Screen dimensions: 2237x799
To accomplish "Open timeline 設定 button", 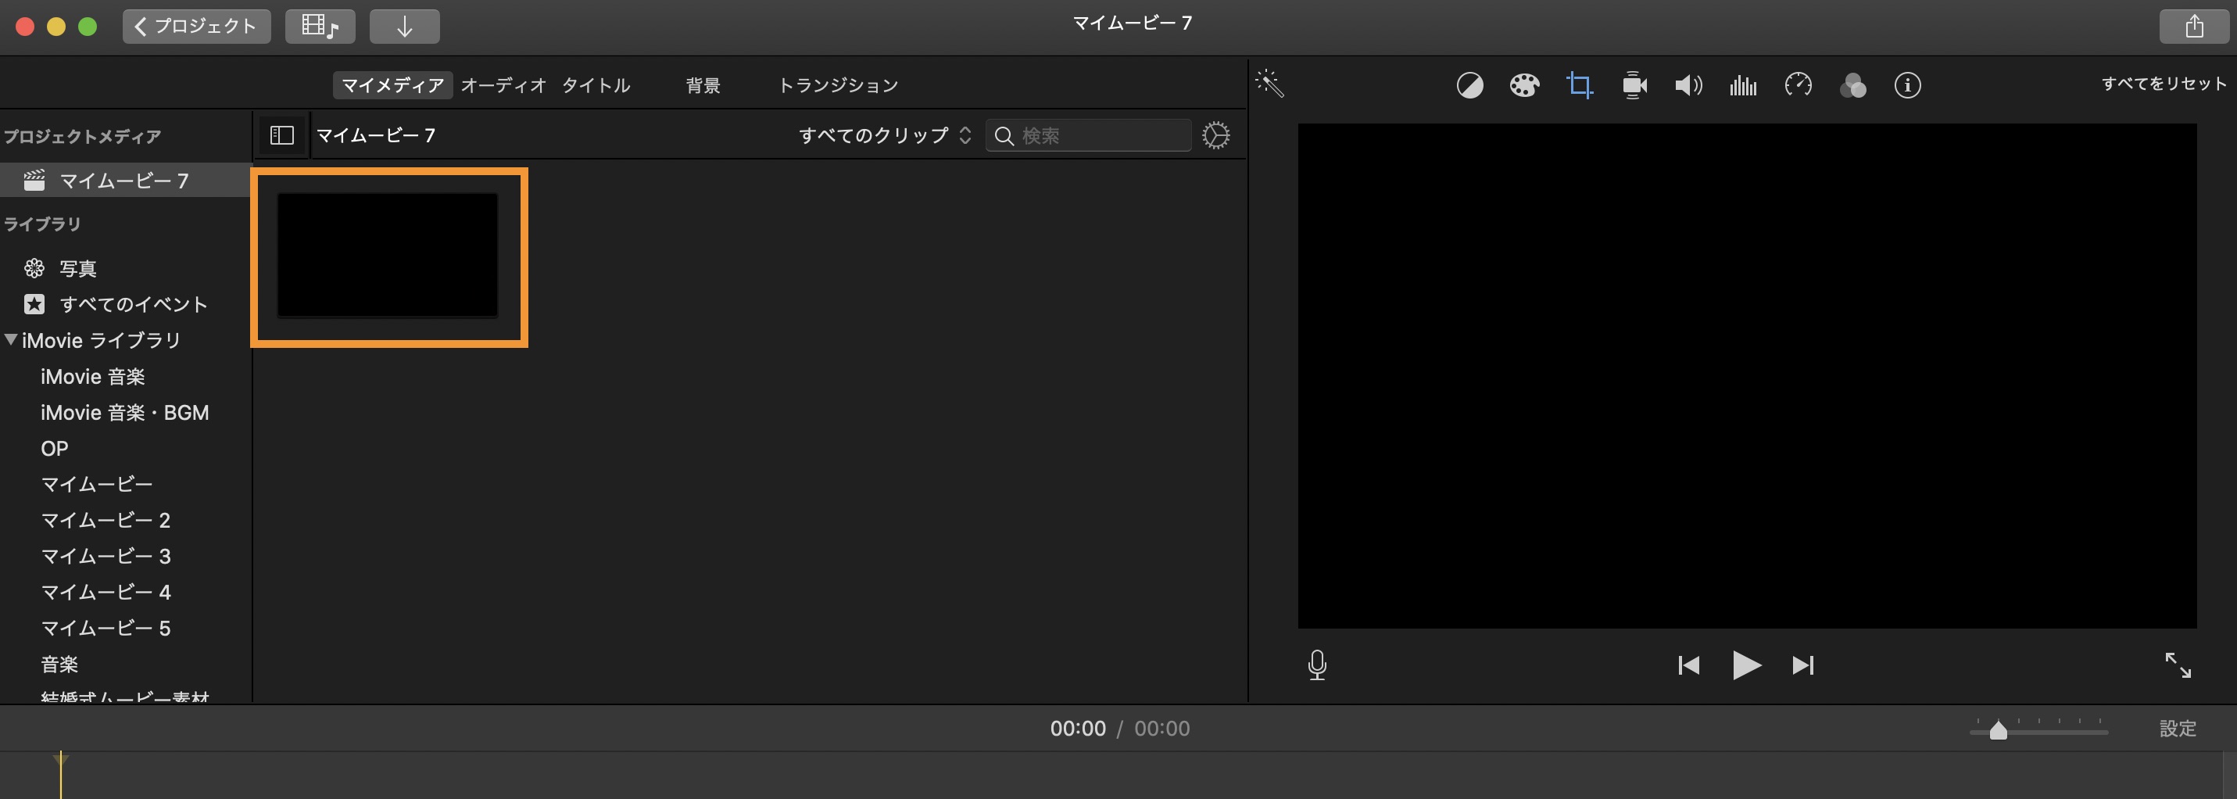I will (2178, 729).
